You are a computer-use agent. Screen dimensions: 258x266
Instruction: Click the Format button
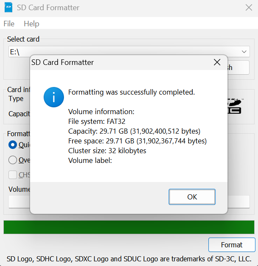pos(232,245)
